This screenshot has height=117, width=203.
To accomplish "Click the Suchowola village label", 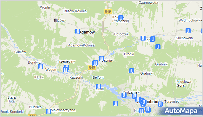I will 184,38.
